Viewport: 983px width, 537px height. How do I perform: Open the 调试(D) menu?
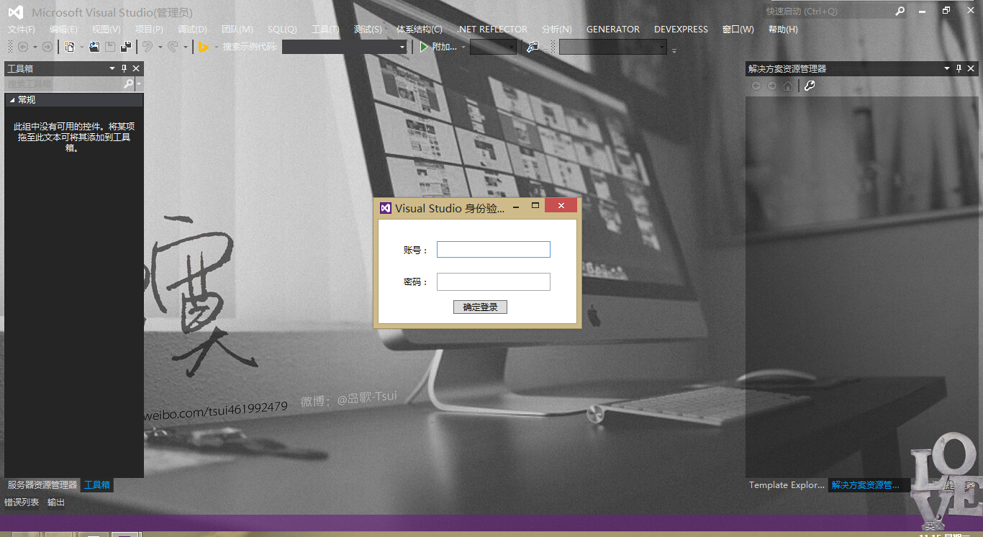click(x=192, y=30)
